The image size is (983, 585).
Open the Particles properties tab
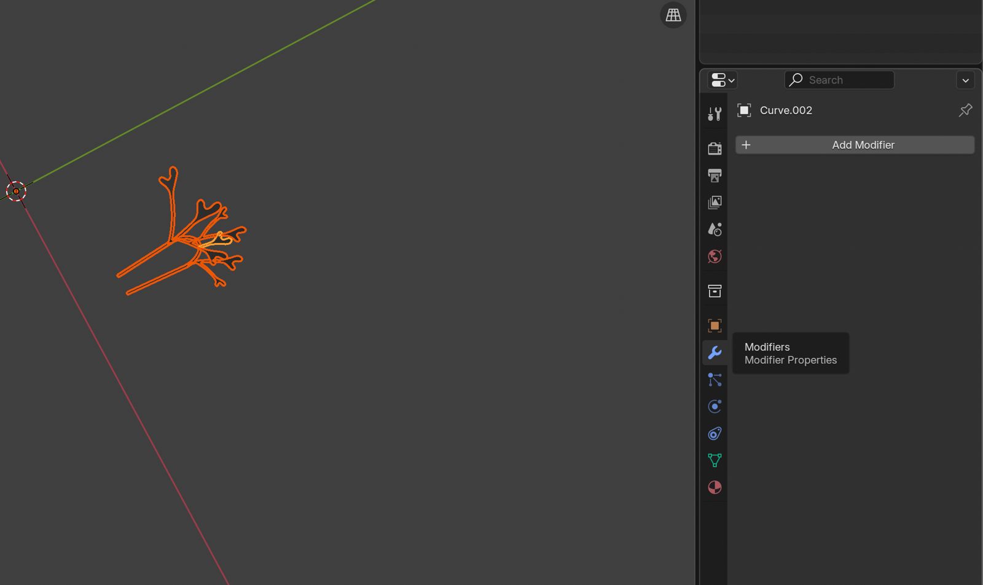click(715, 379)
